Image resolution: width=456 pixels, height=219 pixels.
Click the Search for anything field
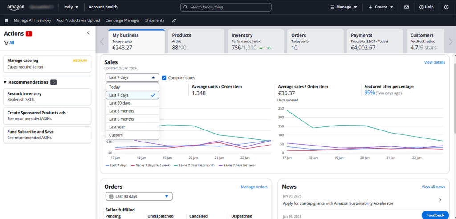click(226, 7)
